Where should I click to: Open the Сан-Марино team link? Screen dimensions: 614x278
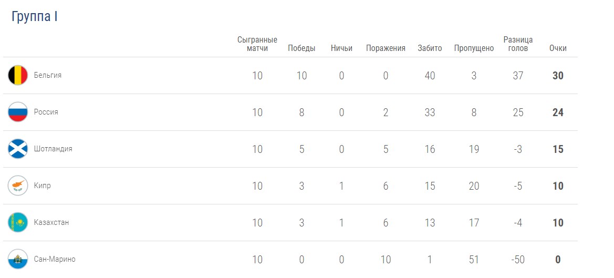[x=55, y=259]
